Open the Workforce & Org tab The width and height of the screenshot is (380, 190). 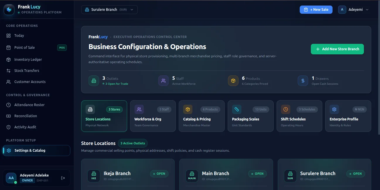tap(153, 116)
